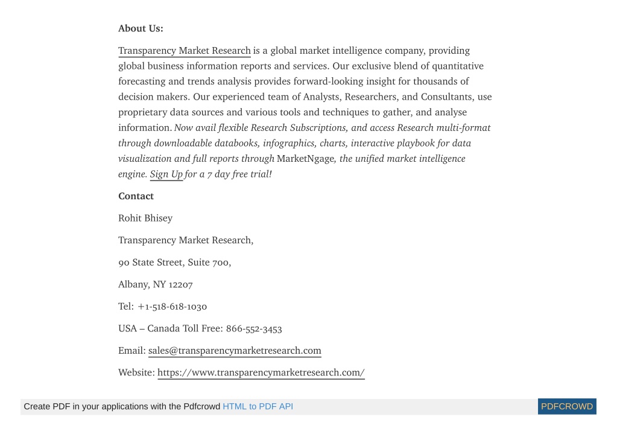
Task: Click the MarketNgage text
Action: pyautogui.click(x=305, y=159)
